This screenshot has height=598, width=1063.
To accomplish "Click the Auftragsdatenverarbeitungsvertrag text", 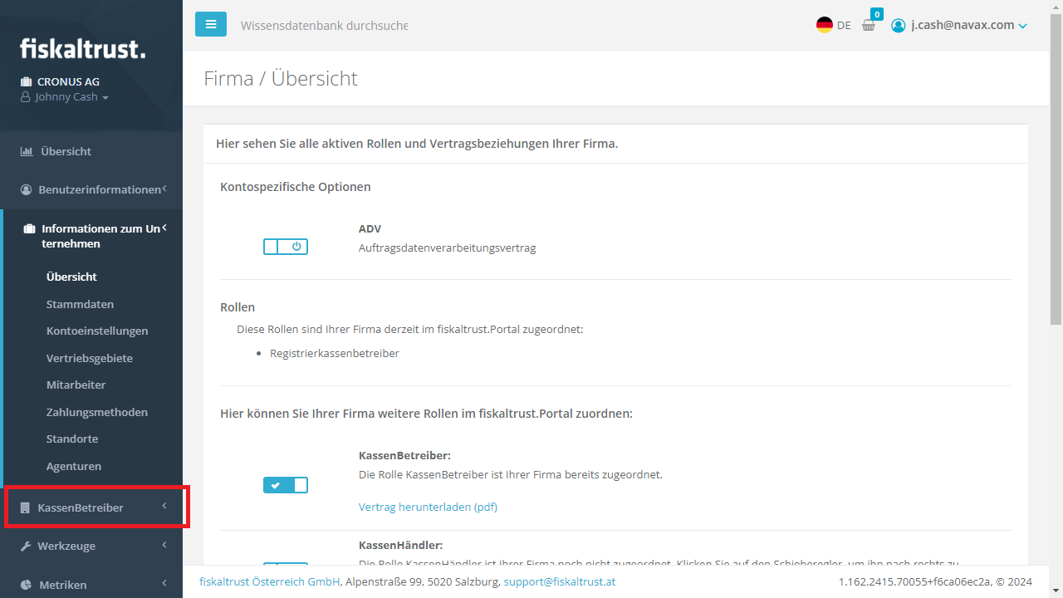I will click(x=448, y=248).
